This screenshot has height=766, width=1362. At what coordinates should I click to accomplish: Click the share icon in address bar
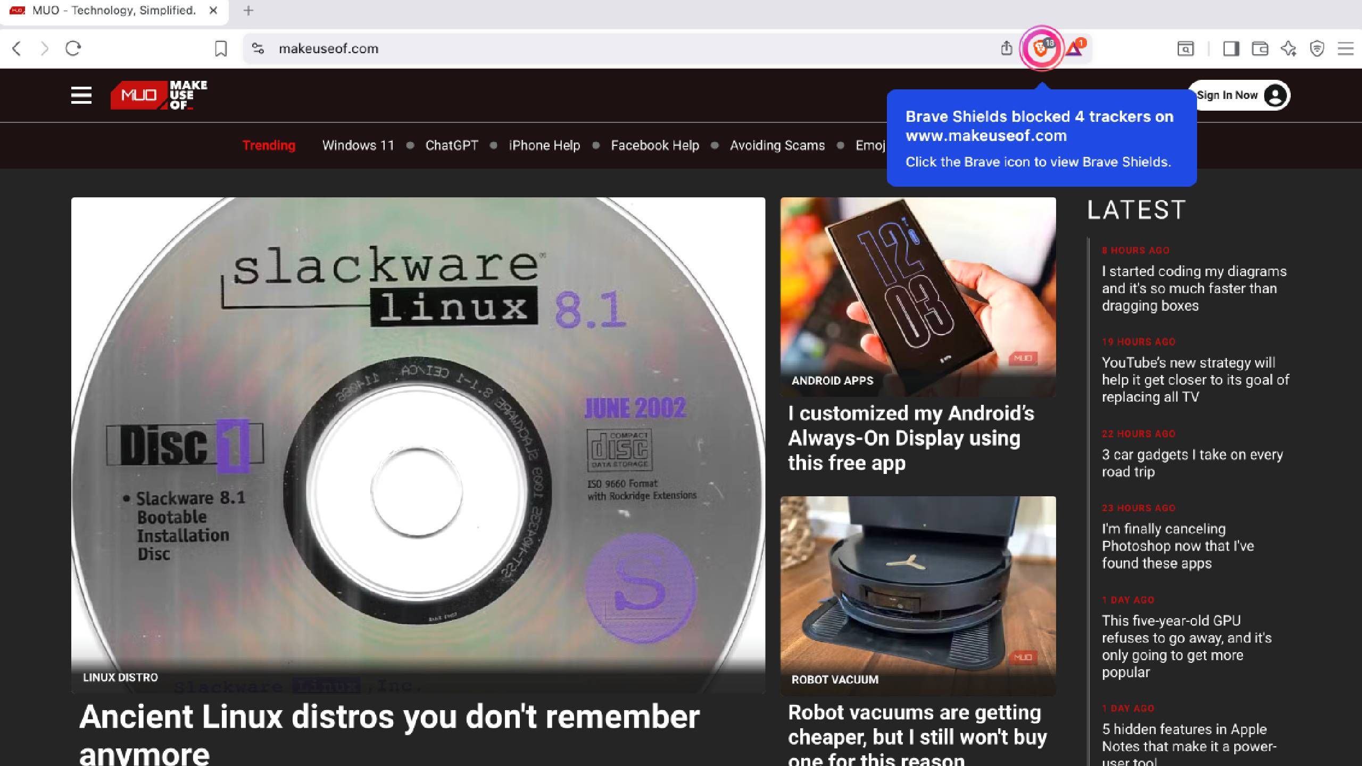[1006, 48]
